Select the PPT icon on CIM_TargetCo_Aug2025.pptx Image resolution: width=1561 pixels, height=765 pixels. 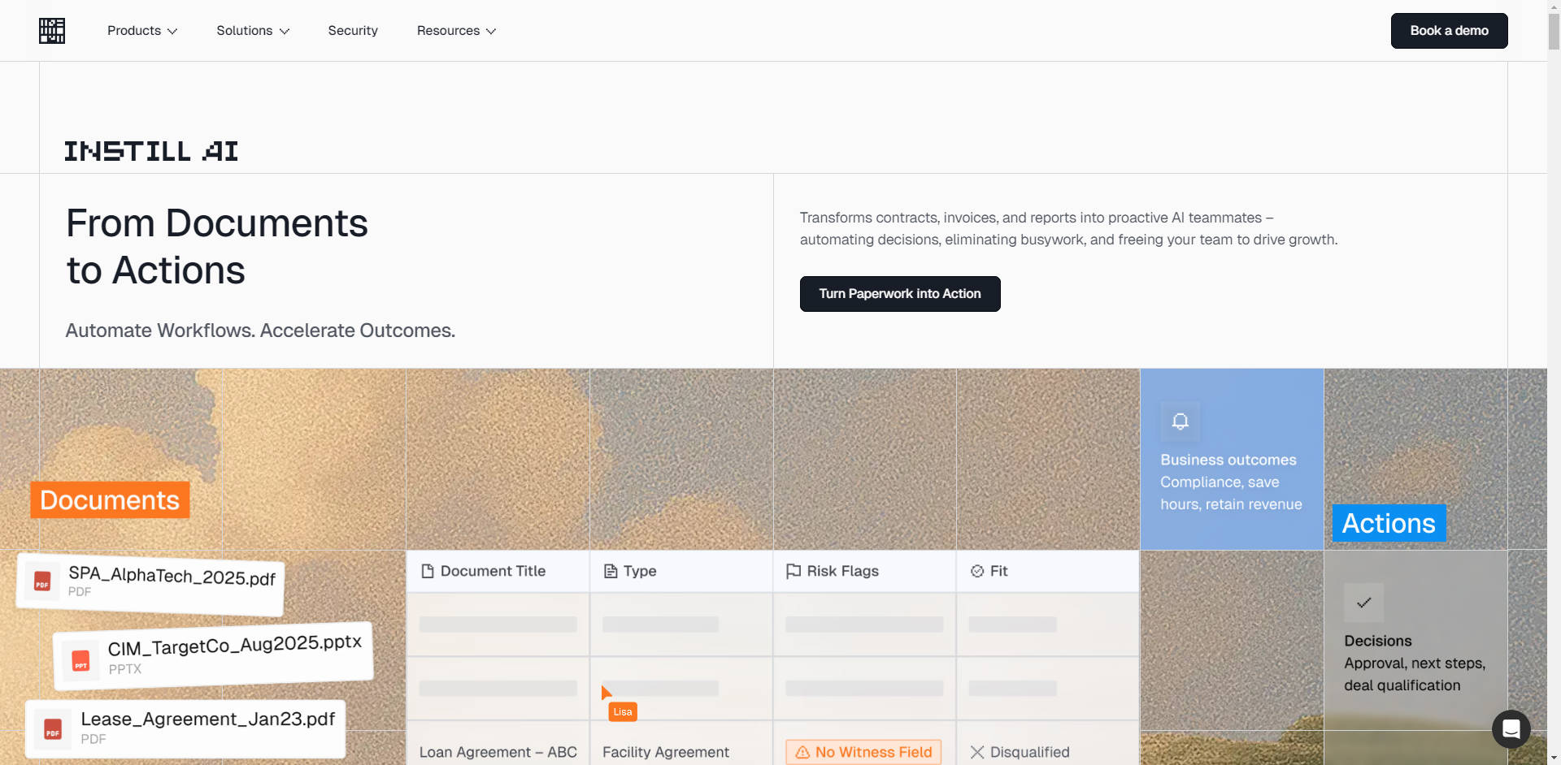click(80, 659)
